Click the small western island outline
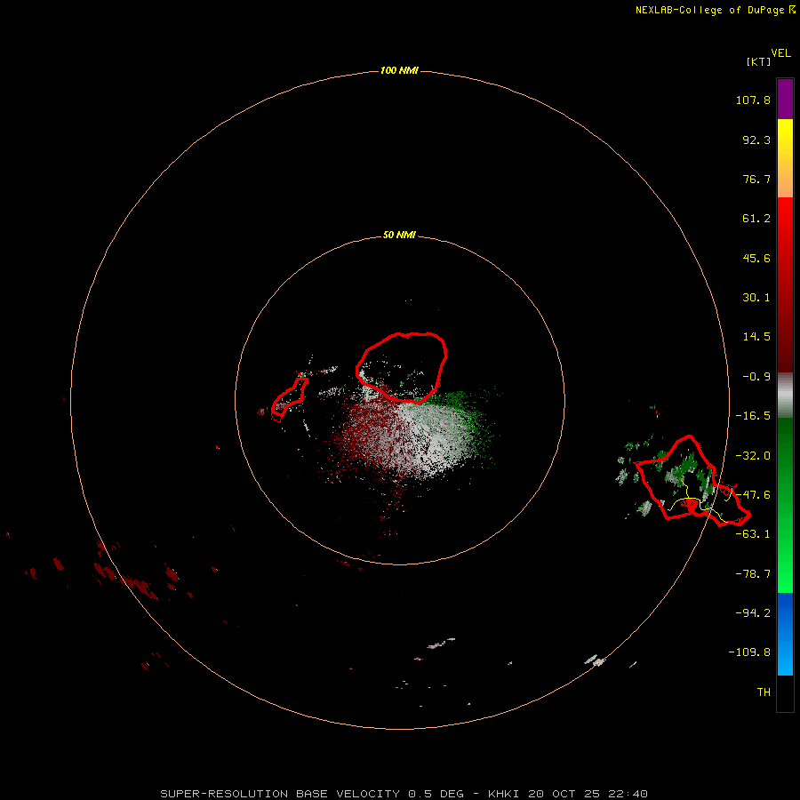The width and height of the screenshot is (800, 800). pyautogui.click(x=289, y=399)
